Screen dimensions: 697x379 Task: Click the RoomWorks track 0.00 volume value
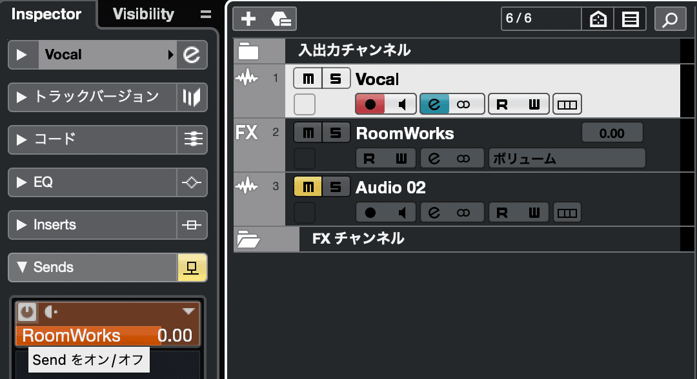(x=612, y=133)
